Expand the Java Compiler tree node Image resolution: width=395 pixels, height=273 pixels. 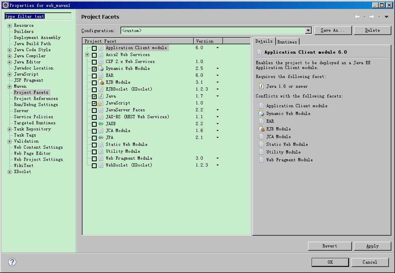click(x=10, y=56)
